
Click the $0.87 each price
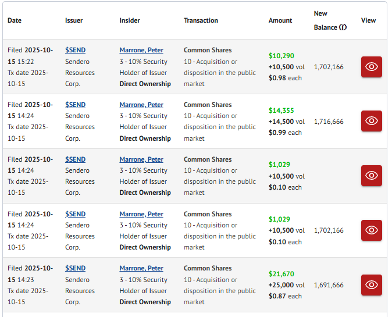[285, 296]
